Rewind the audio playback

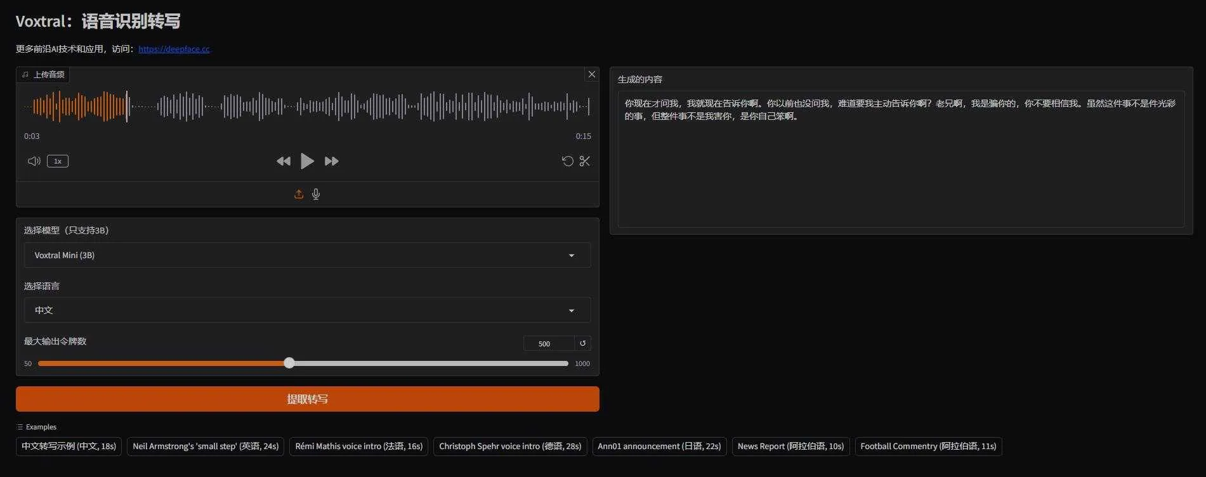pyautogui.click(x=284, y=161)
